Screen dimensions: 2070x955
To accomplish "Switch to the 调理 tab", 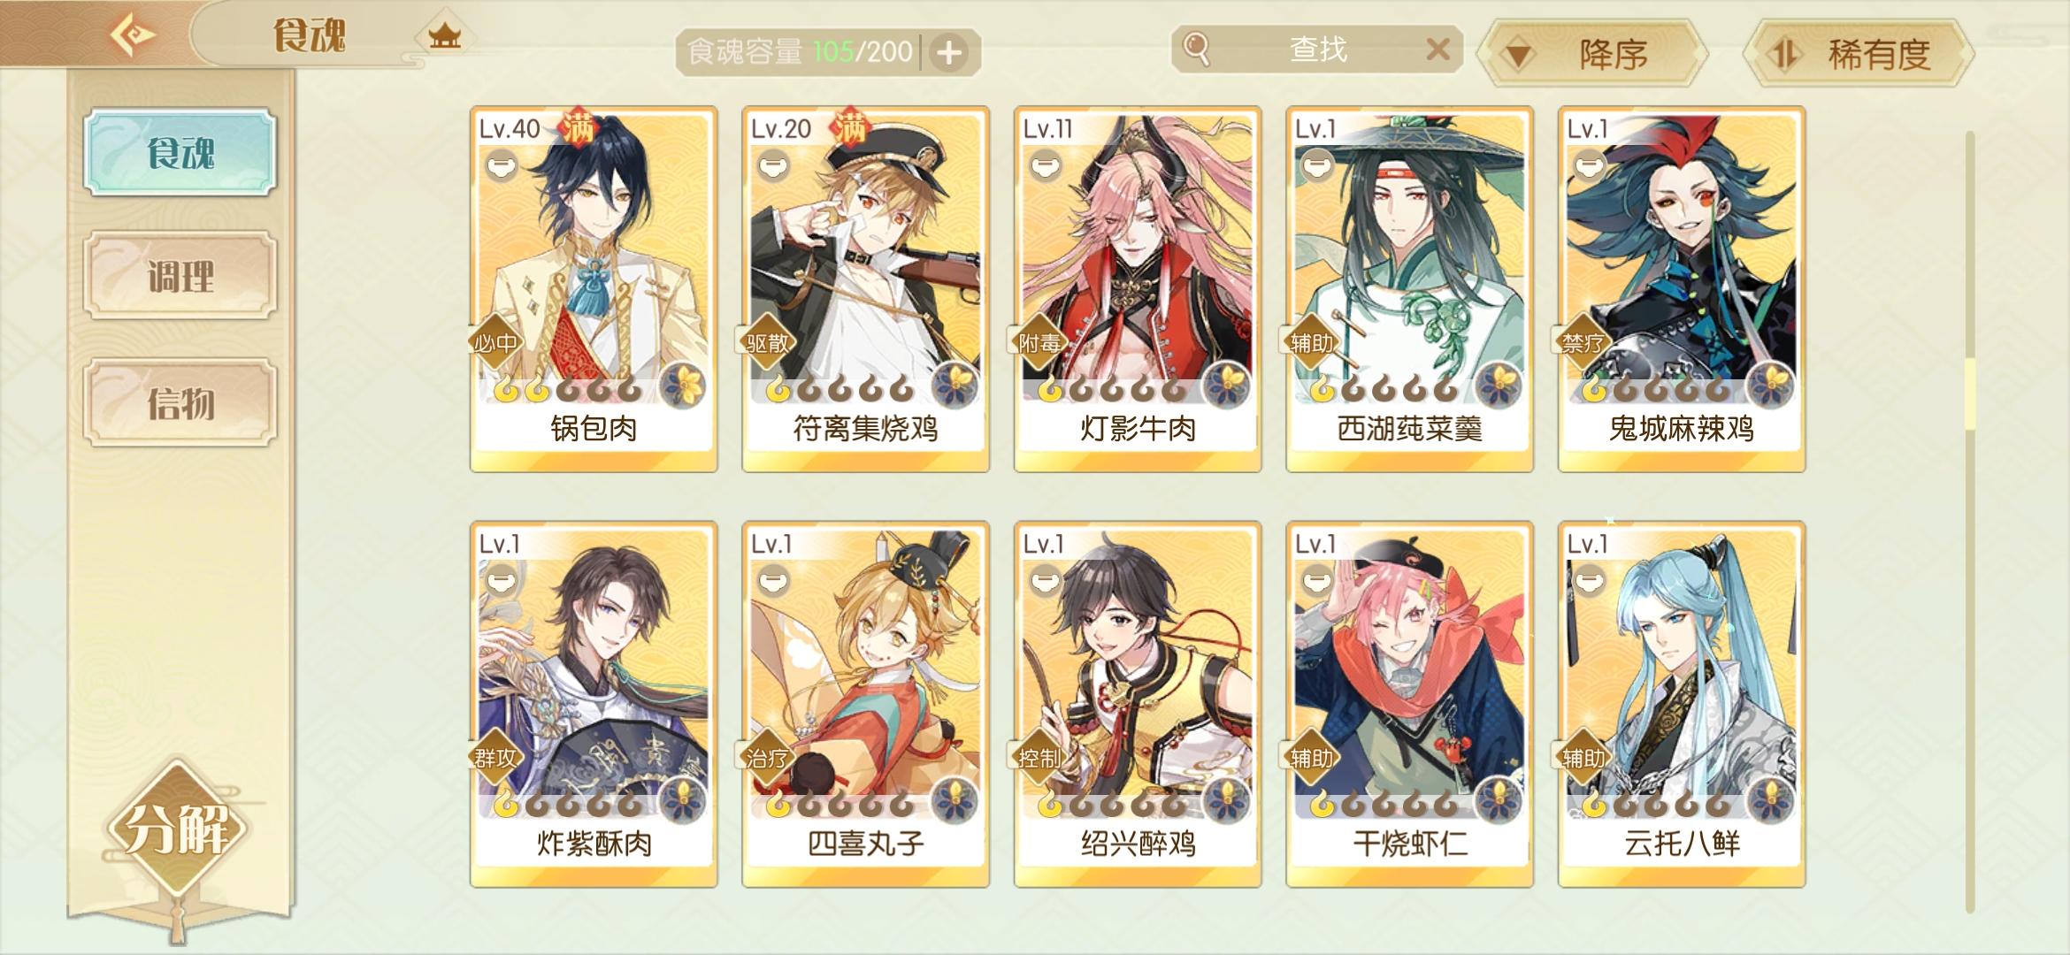I will 180,277.
